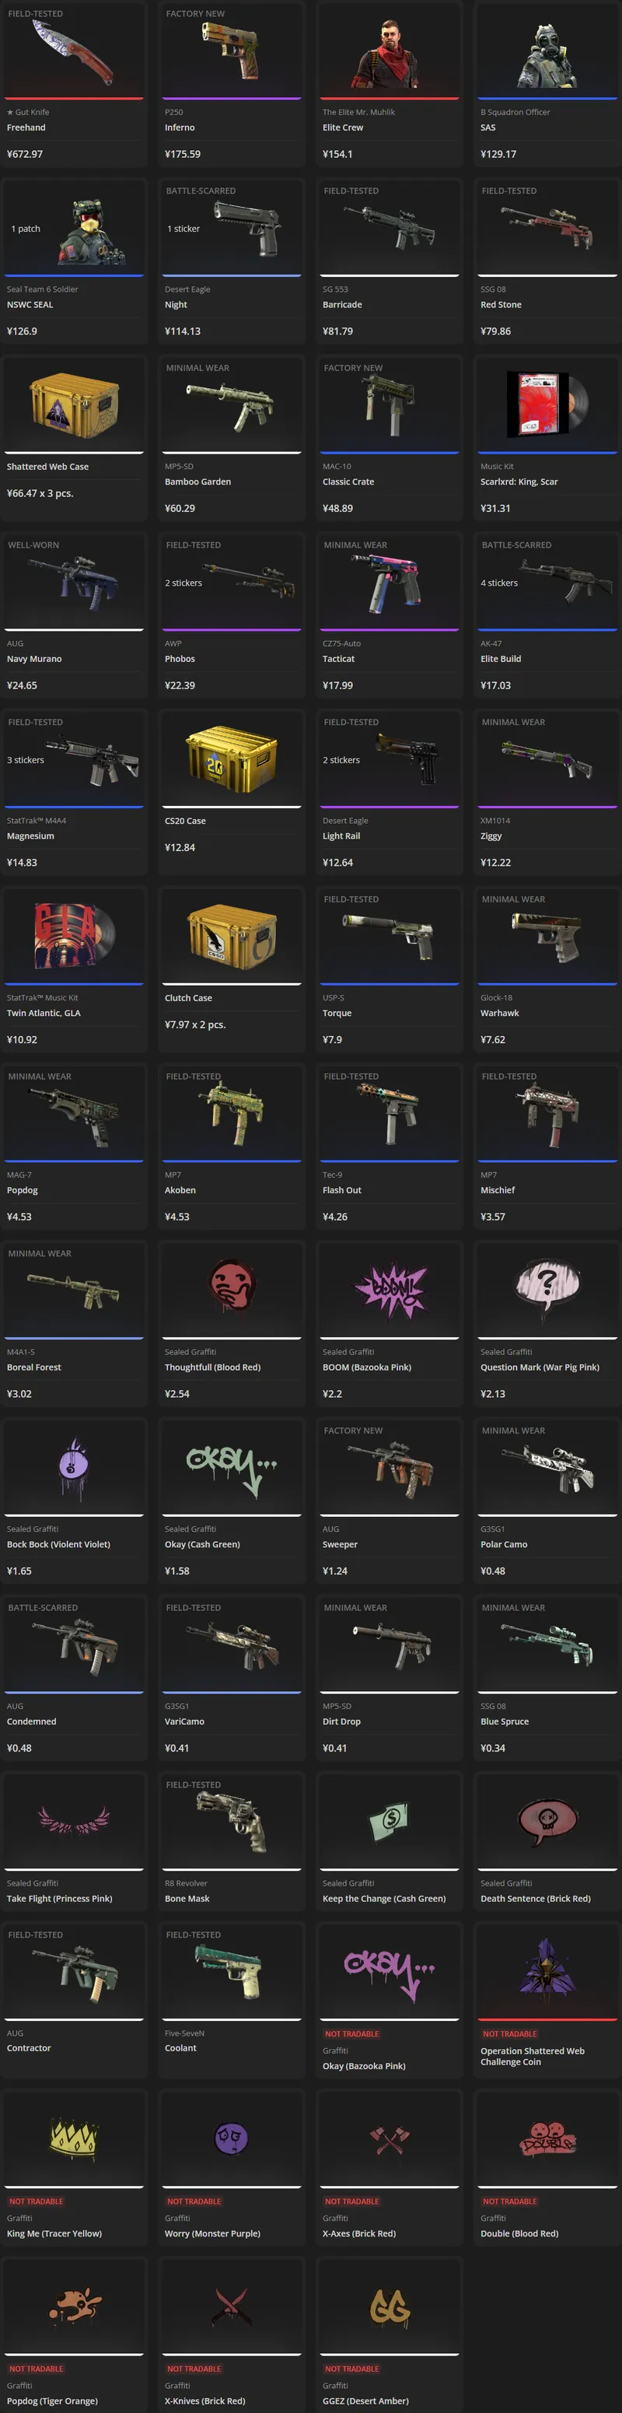Click the BOOM Bazooka Pink graffiti

390,1322
